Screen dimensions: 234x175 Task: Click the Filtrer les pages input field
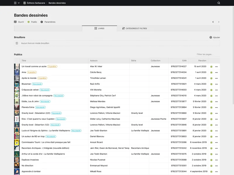tap(206, 54)
